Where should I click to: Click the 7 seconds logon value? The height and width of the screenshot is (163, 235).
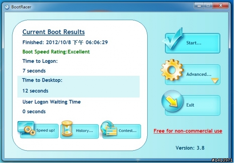tap(34, 71)
